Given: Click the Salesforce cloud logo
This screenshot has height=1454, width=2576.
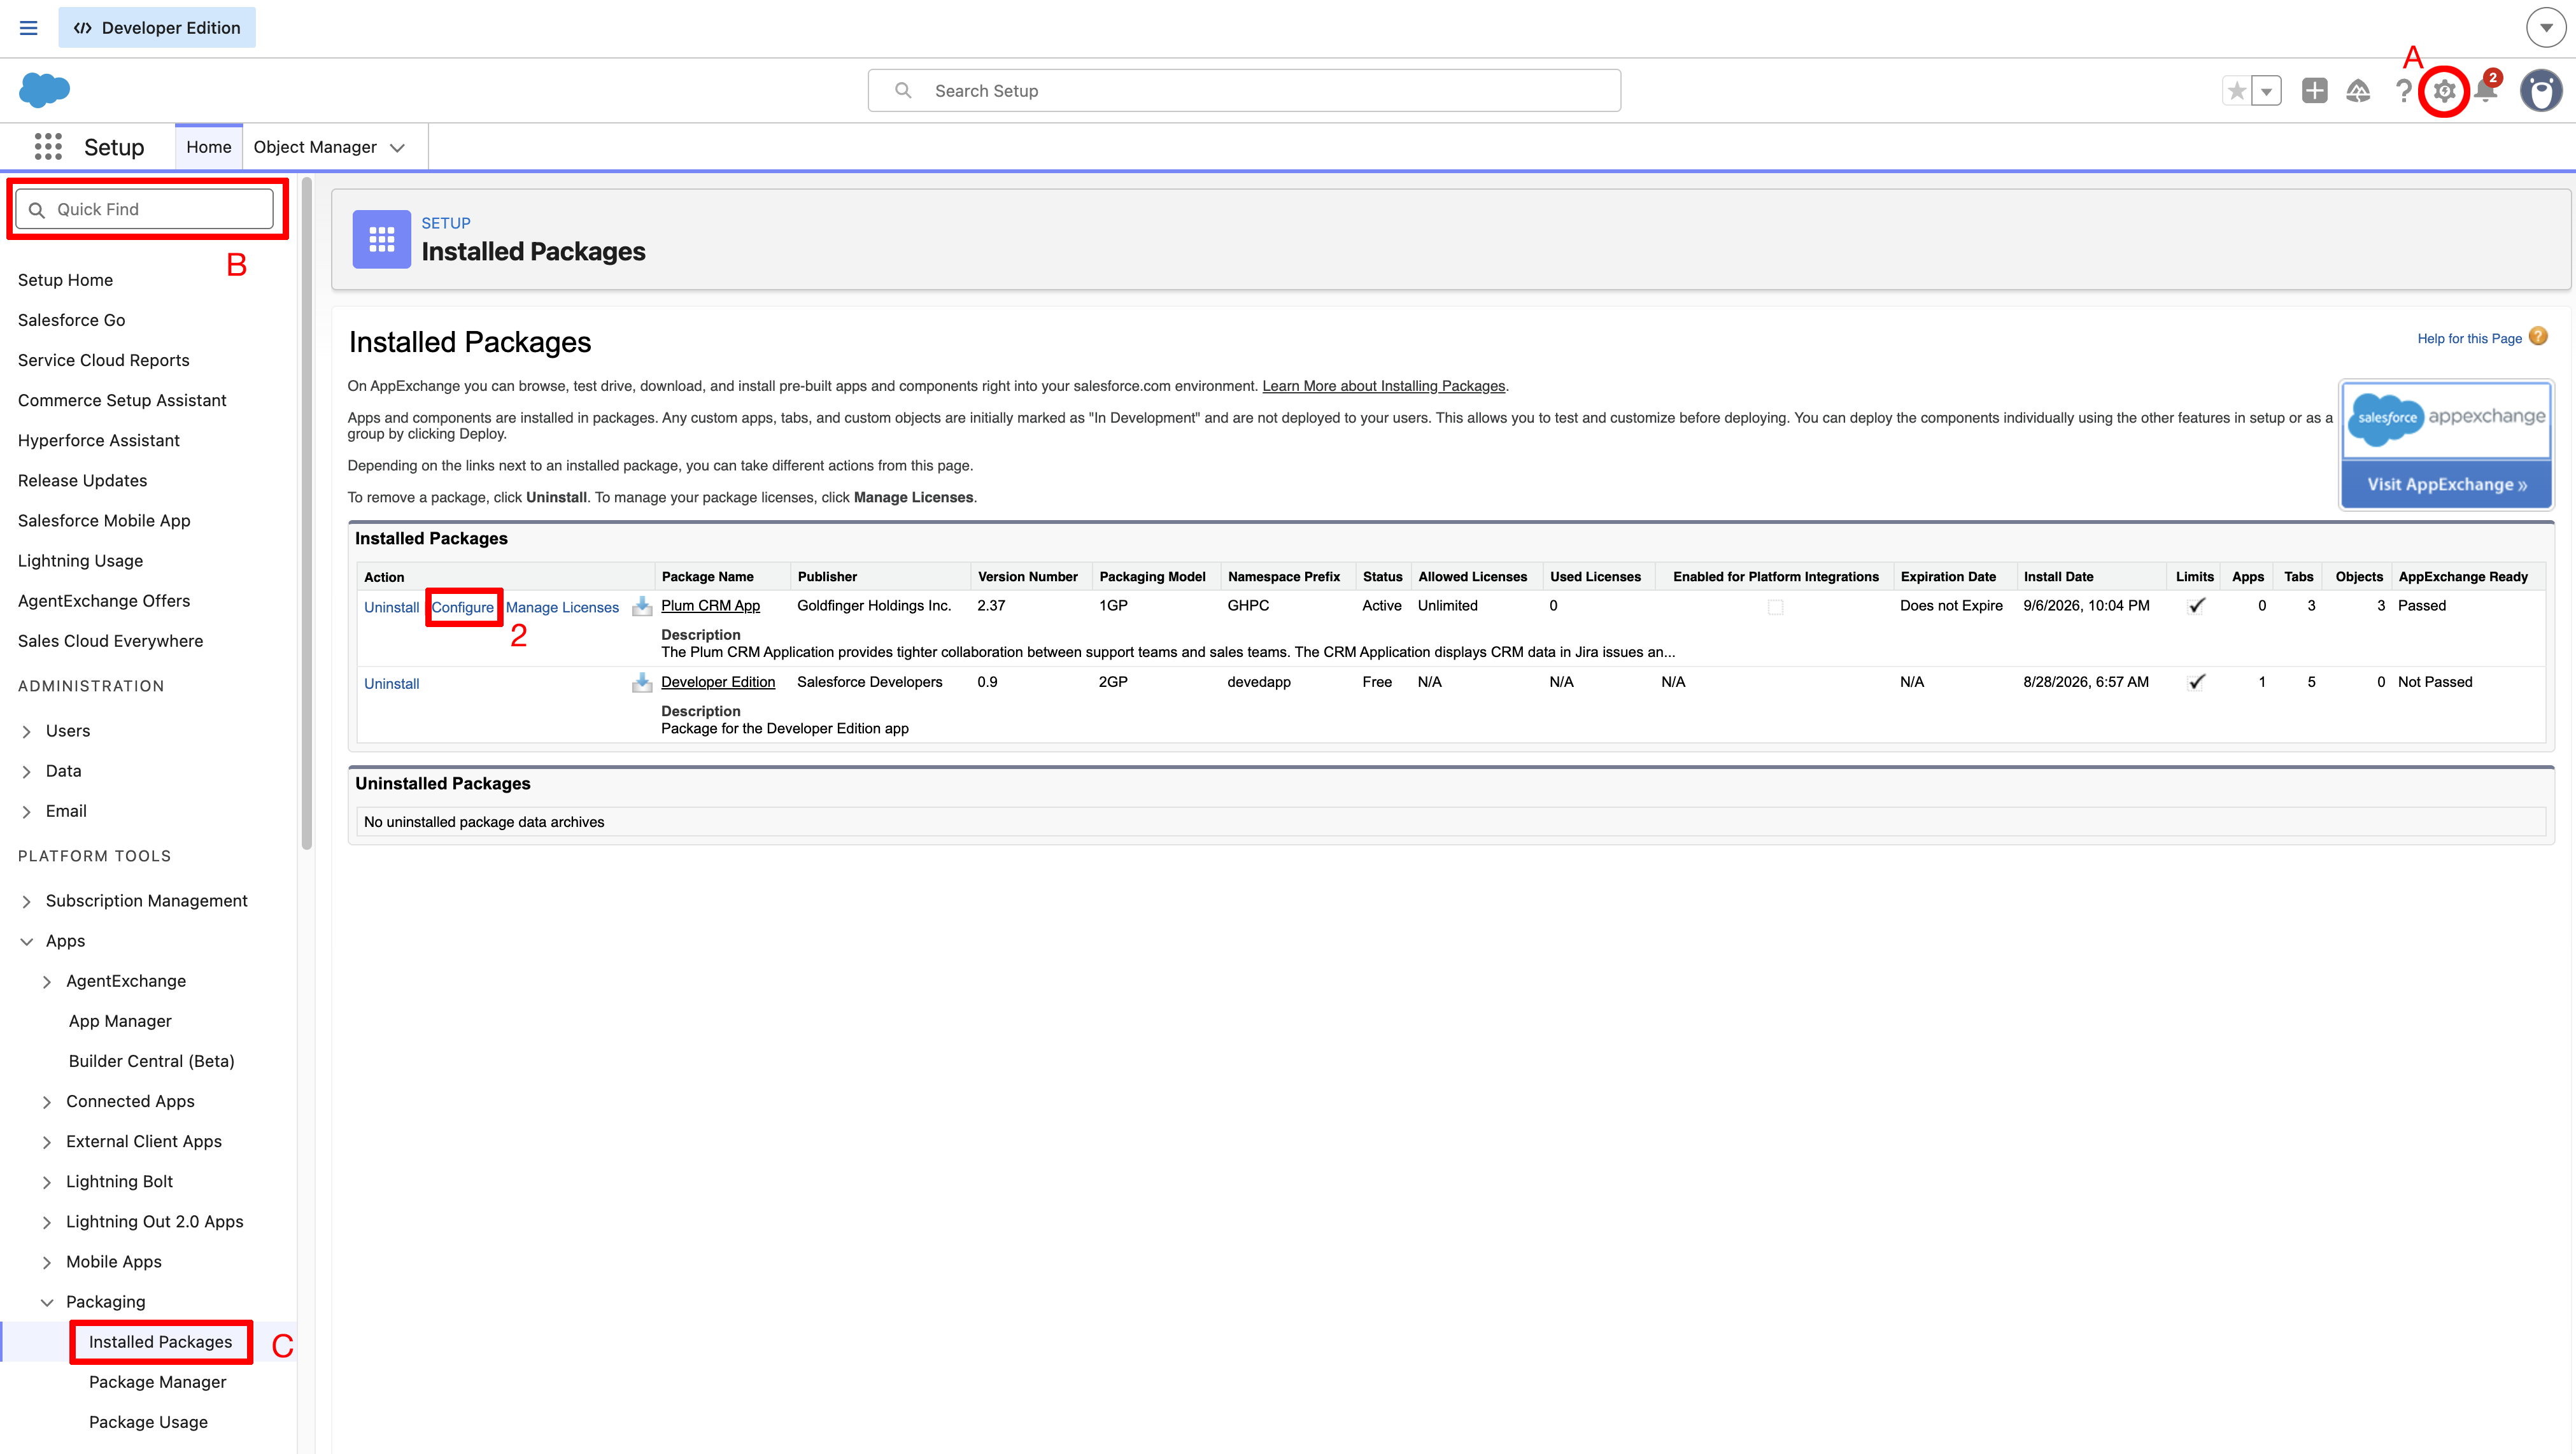Looking at the screenshot, I should [44, 90].
